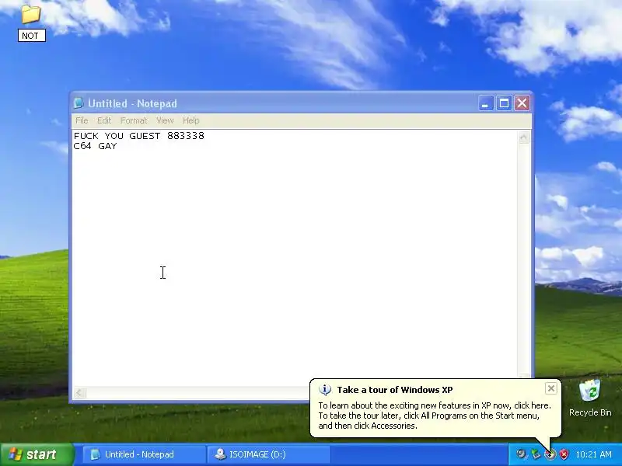Click the text line "C64 GAY"

[95, 146]
